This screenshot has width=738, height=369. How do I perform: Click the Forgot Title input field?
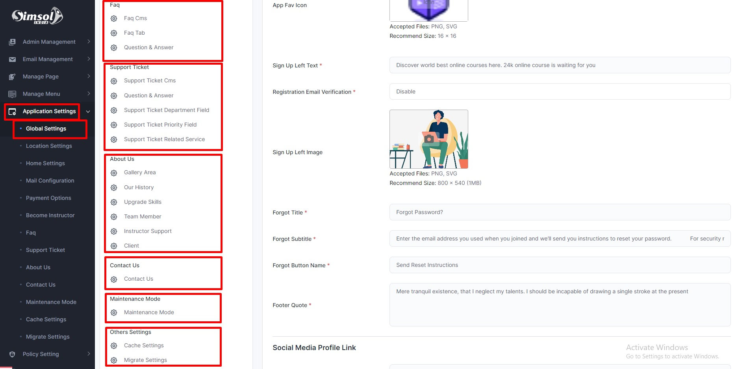[559, 212]
